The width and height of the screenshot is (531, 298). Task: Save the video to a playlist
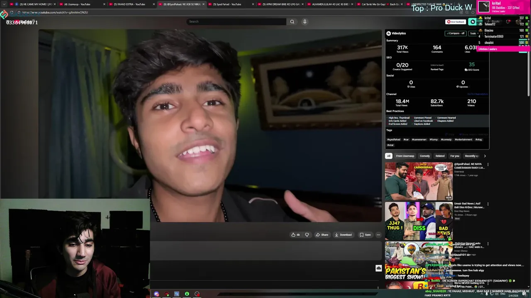click(x=365, y=235)
